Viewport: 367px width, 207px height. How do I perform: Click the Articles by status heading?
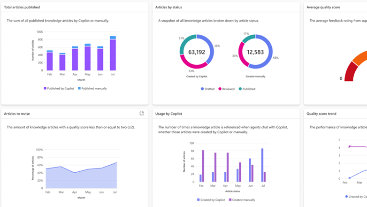(x=168, y=7)
